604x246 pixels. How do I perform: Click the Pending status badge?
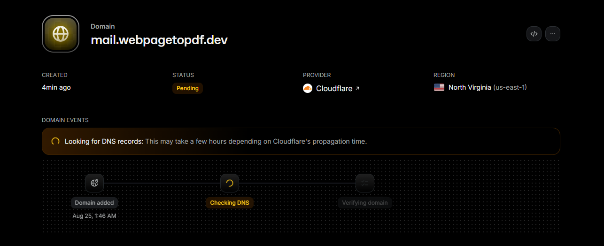(x=187, y=88)
